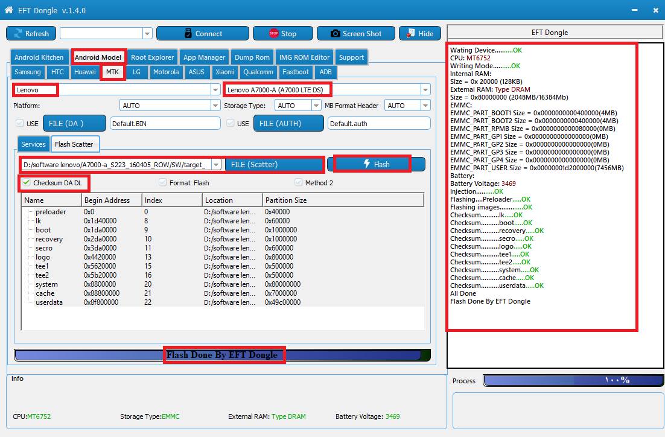This screenshot has height=437, width=665.
Task: Click the home icon in title bar
Action: point(8,10)
